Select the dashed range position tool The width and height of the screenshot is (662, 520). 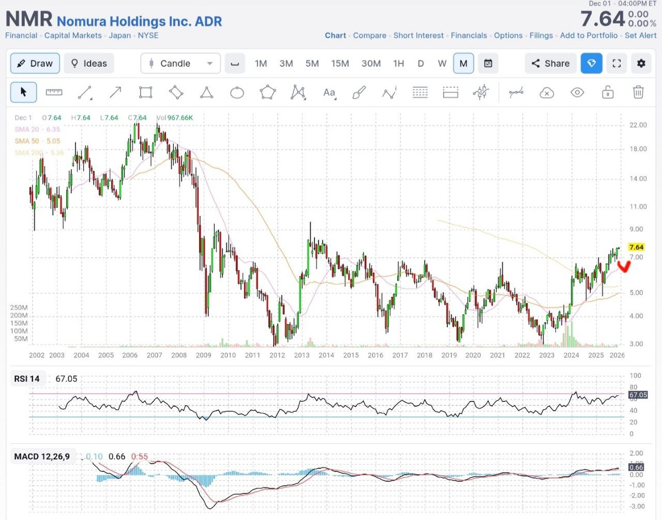[x=451, y=92]
